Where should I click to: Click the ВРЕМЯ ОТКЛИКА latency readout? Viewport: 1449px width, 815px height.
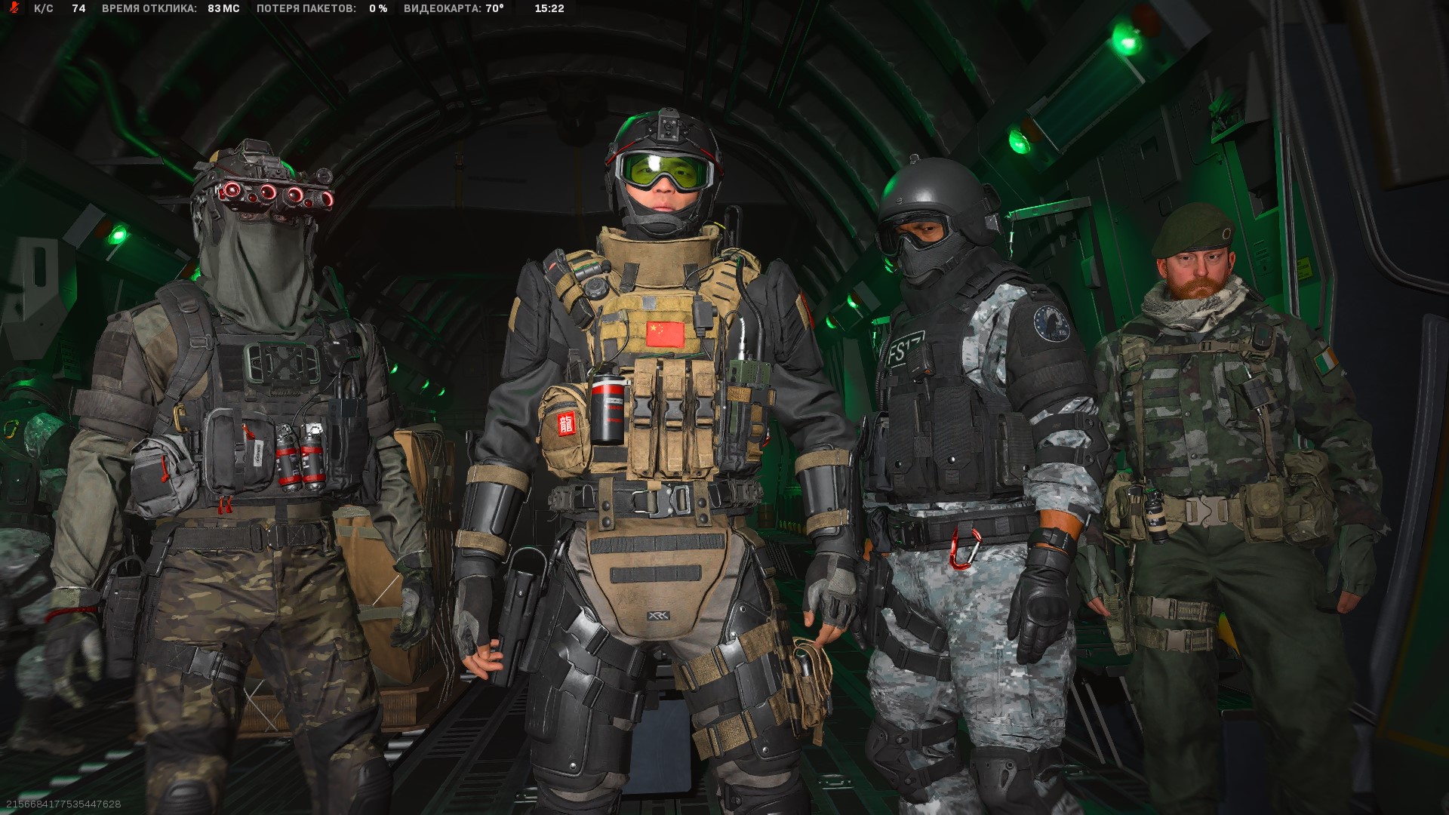point(171,8)
